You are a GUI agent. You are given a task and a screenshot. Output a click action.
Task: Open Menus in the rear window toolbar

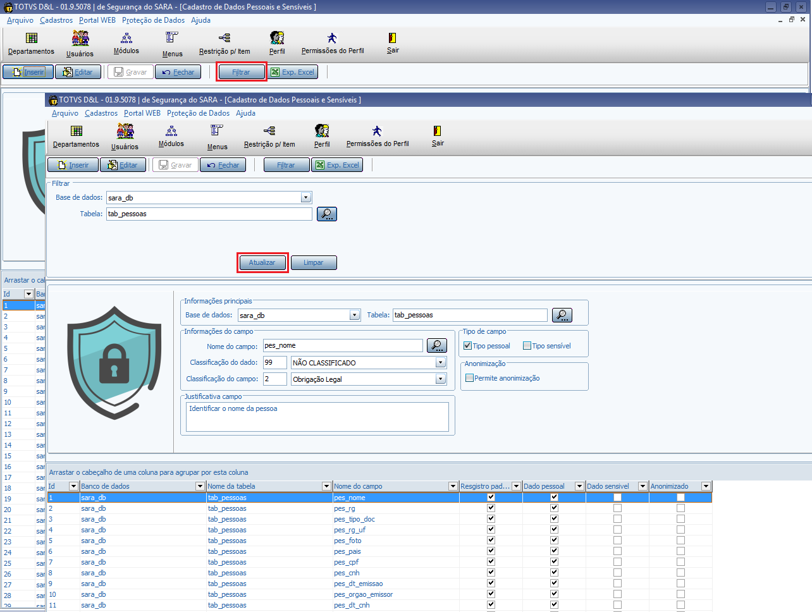[x=172, y=44]
